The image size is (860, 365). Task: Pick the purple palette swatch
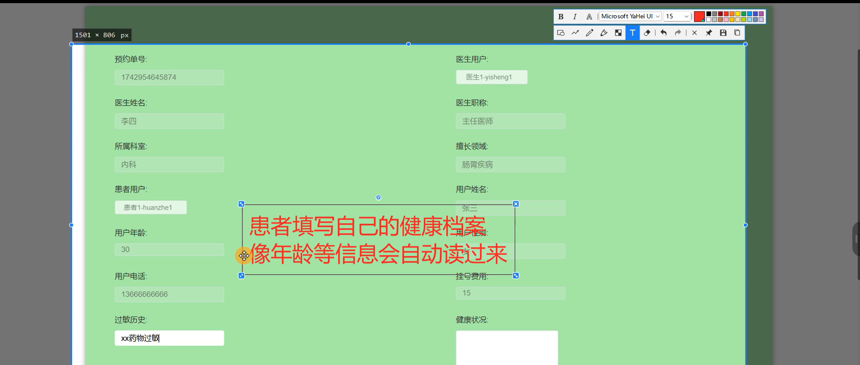tap(761, 13)
